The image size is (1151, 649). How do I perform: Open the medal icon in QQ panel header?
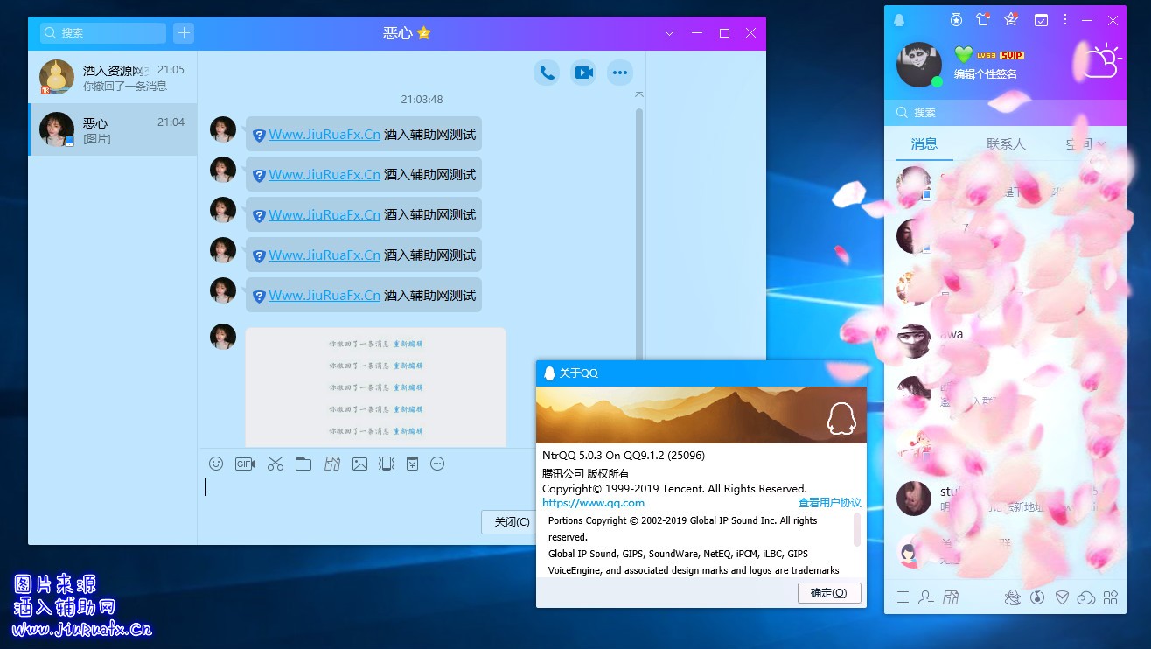(958, 19)
